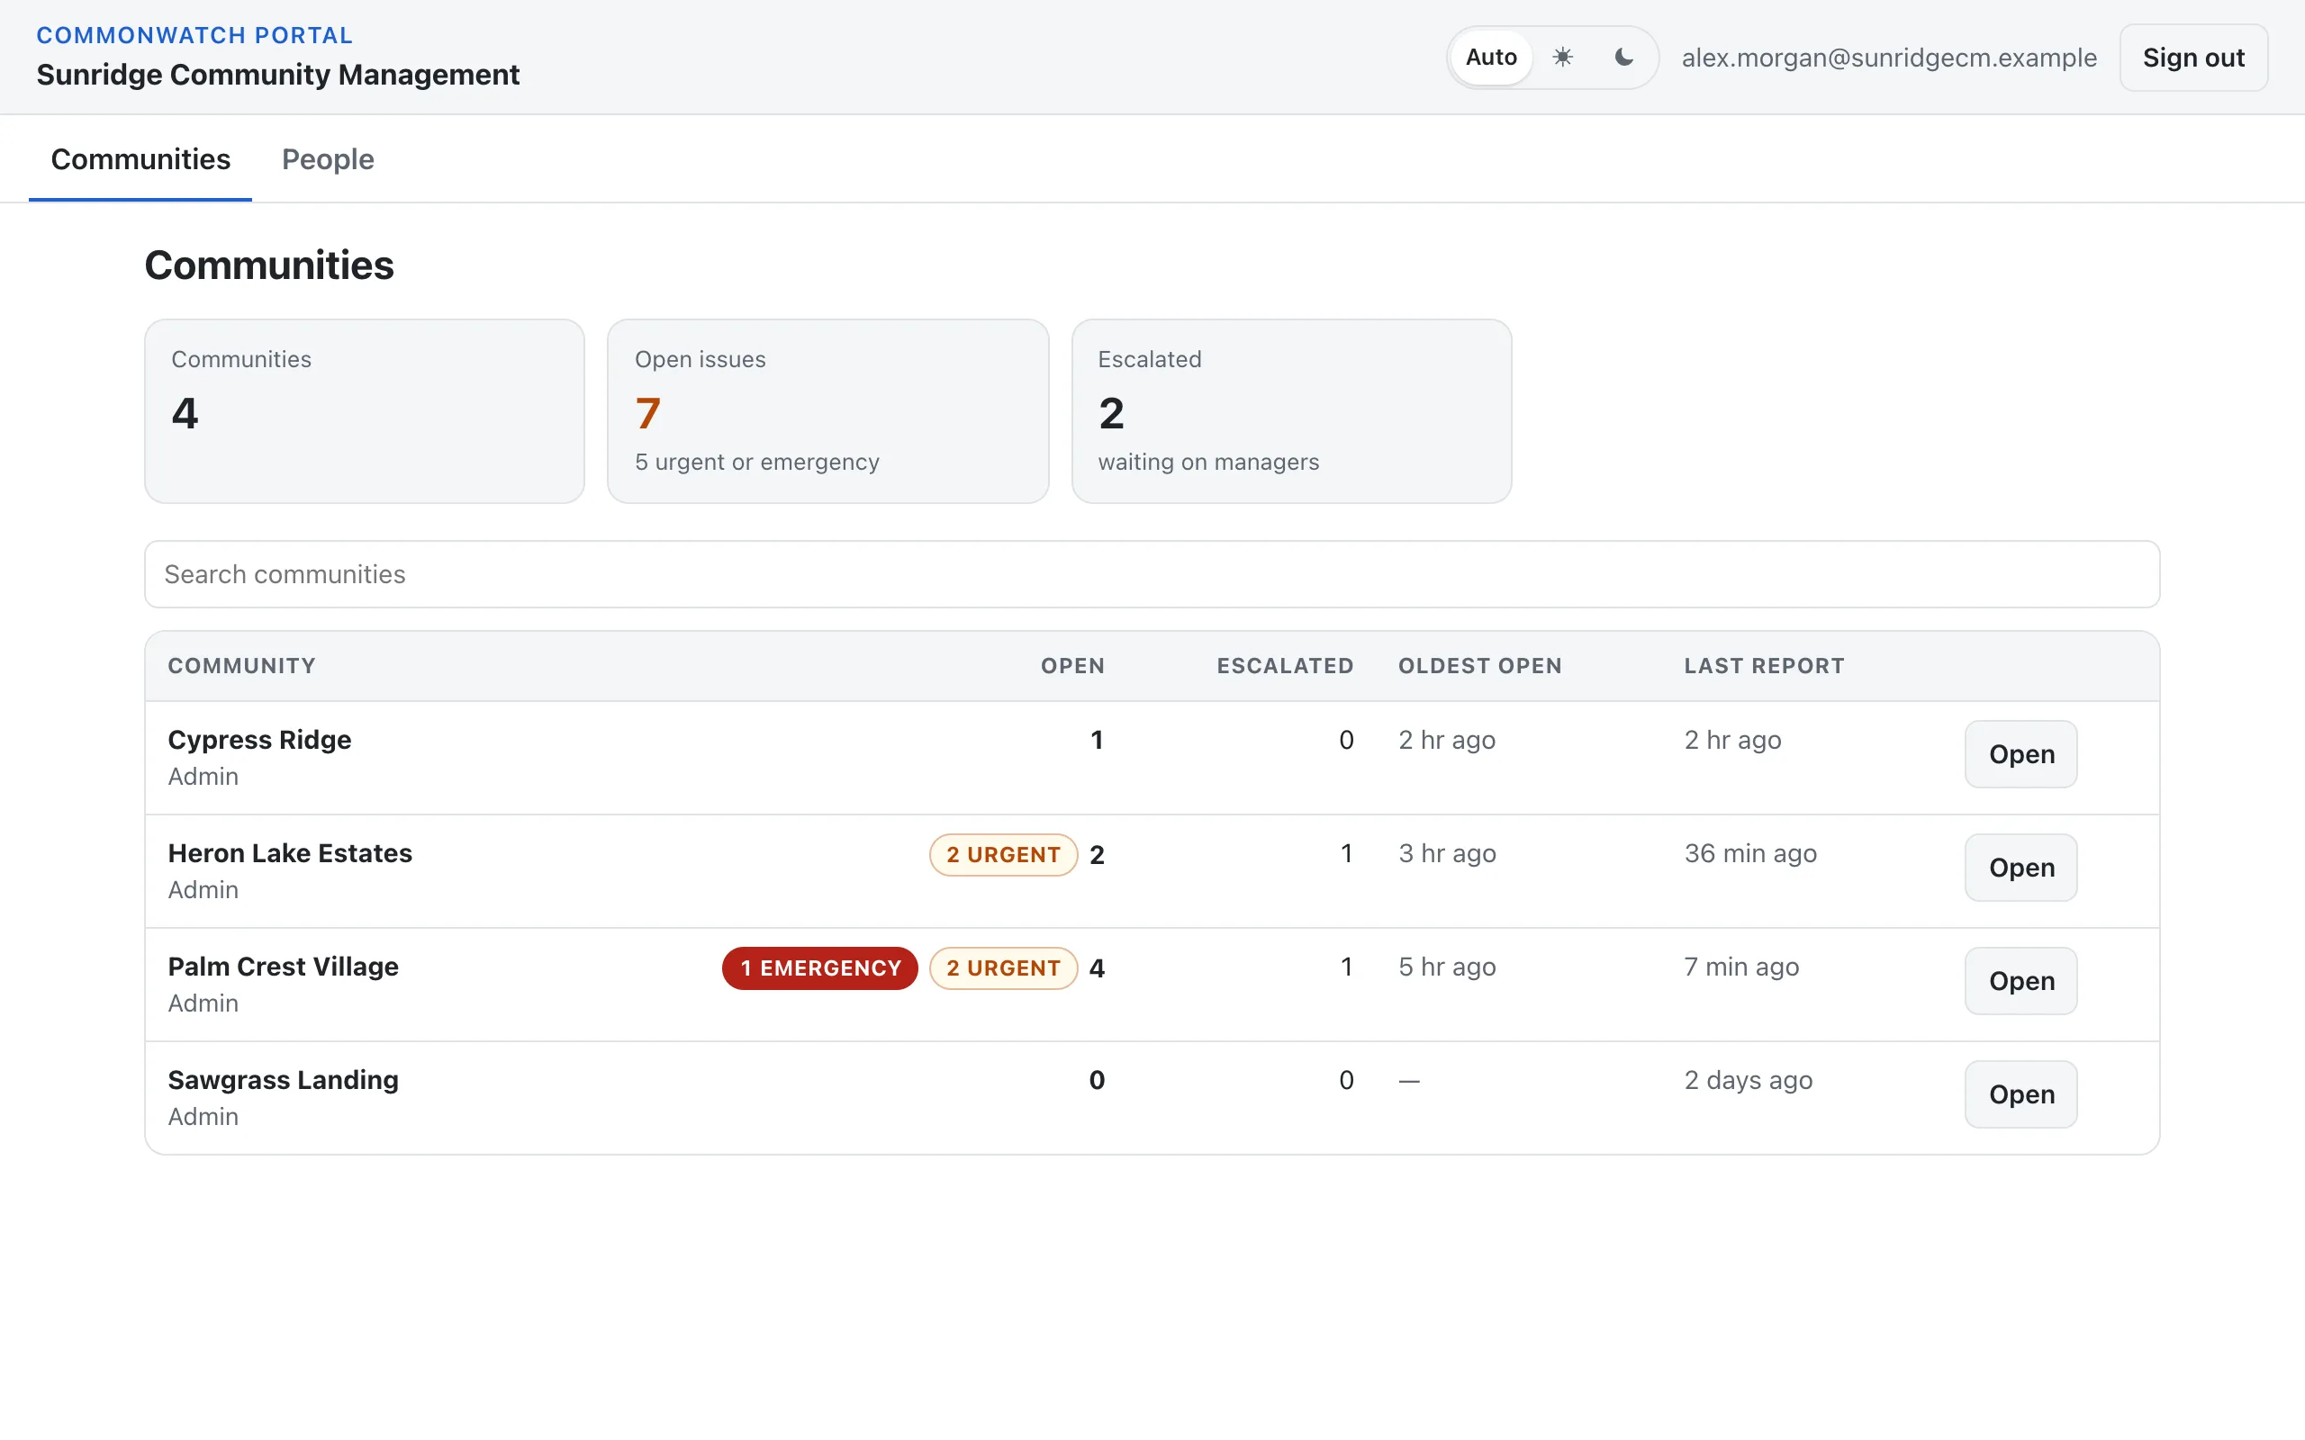Click the OLDEST OPEN column header
2305x1440 pixels.
point(1479,666)
